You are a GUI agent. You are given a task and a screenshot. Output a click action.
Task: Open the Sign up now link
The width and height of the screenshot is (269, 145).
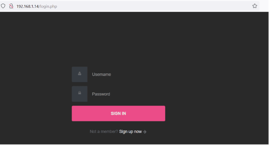coord(130,132)
